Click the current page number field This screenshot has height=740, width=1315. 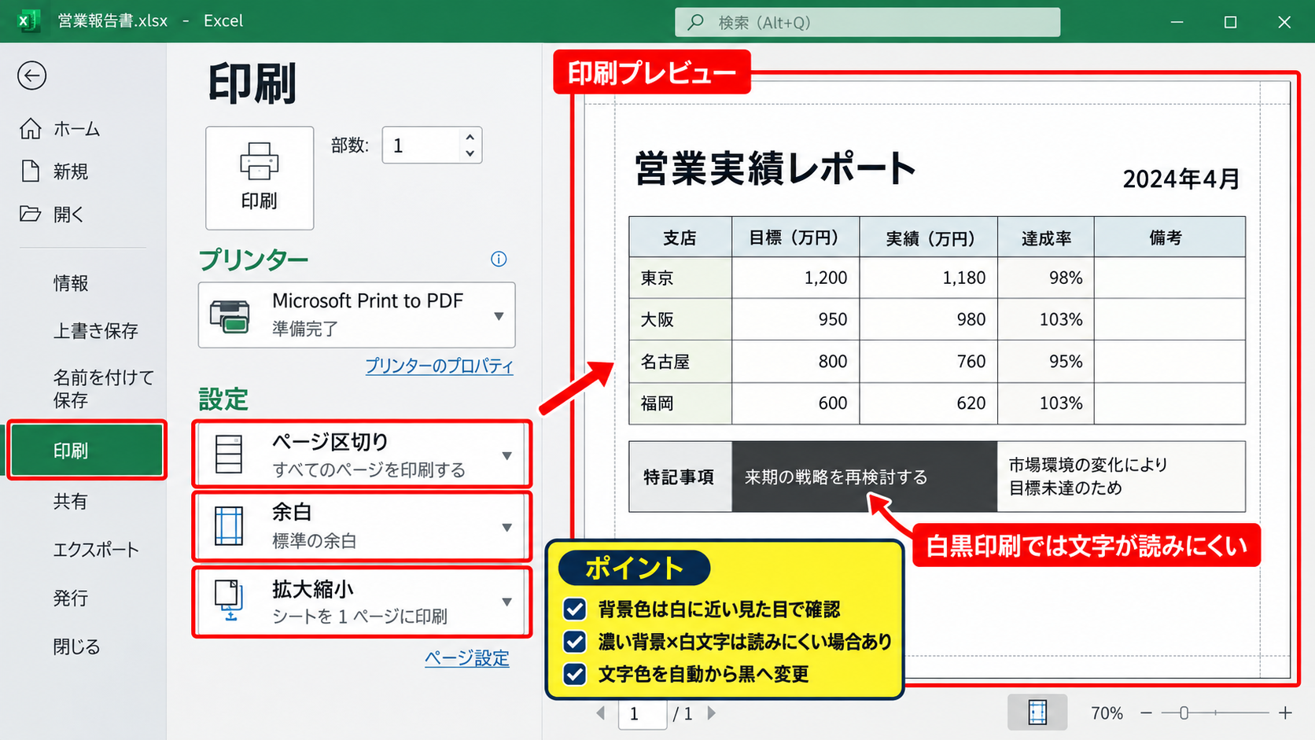(x=642, y=714)
